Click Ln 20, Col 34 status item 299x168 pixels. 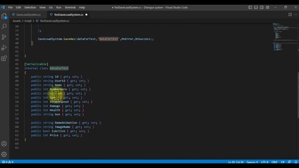(235, 162)
